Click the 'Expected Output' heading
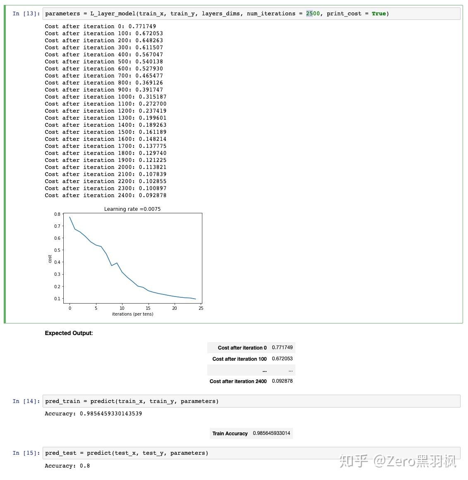This screenshot has height=480, width=468. (69, 333)
